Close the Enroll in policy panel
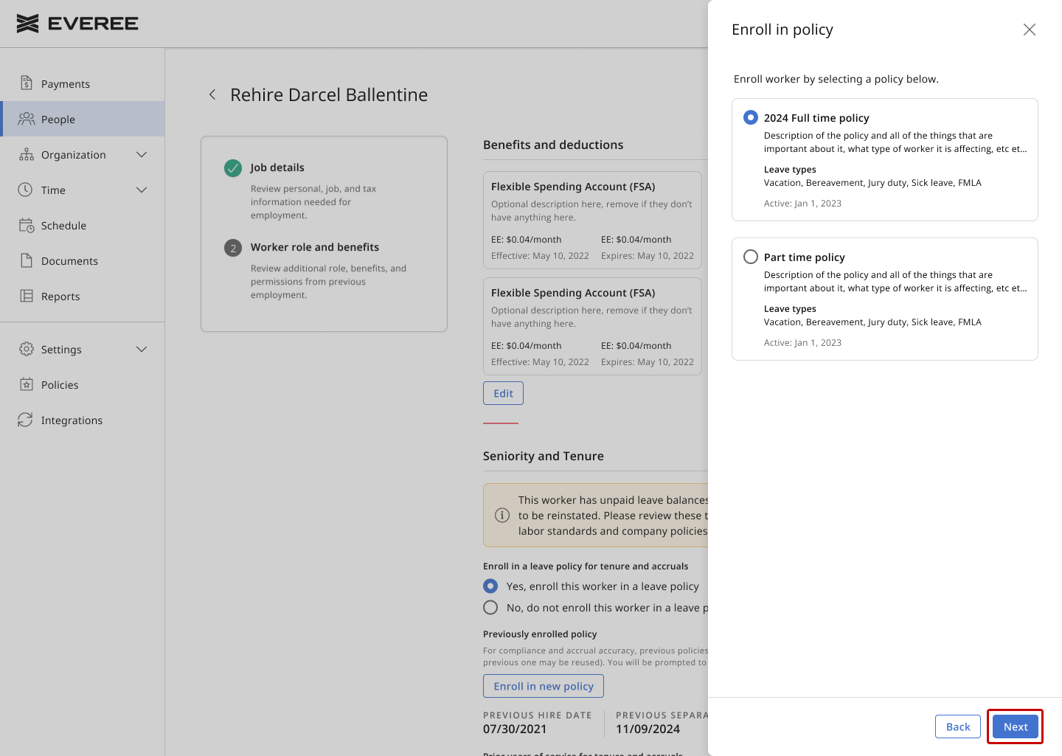1062x756 pixels. [1030, 30]
